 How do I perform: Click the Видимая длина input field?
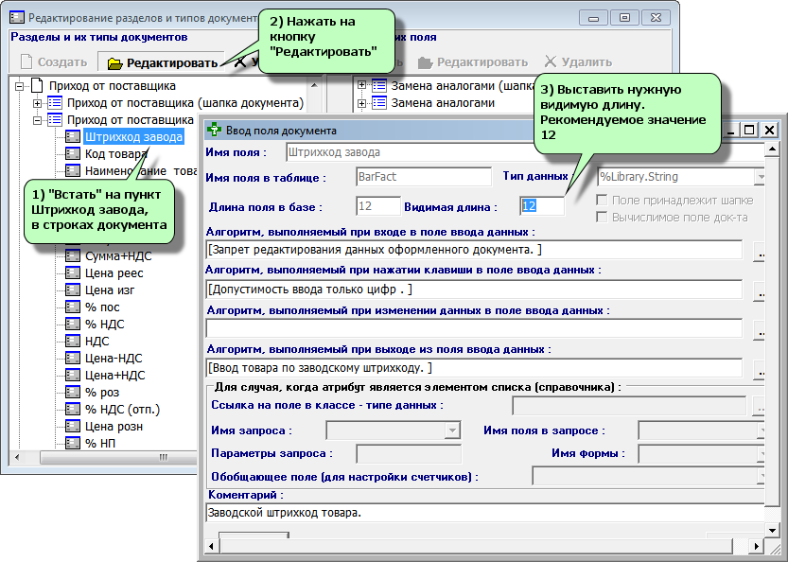click(541, 205)
